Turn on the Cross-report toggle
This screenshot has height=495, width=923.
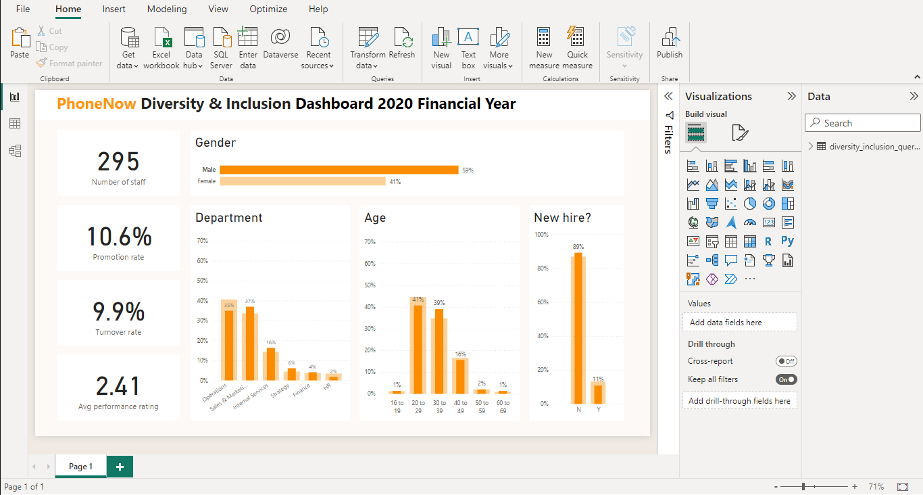[787, 361]
